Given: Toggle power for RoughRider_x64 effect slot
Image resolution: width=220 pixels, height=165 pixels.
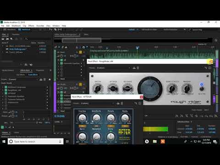Looking at the screenshot, I should coord(6,90).
